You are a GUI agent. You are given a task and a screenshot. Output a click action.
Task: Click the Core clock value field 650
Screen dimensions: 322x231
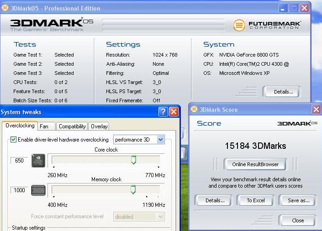point(19,161)
